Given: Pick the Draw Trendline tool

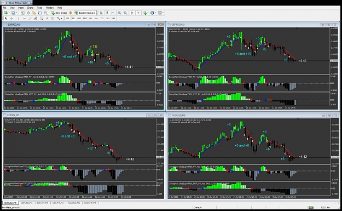Looking at the screenshot, I should point(30,18).
